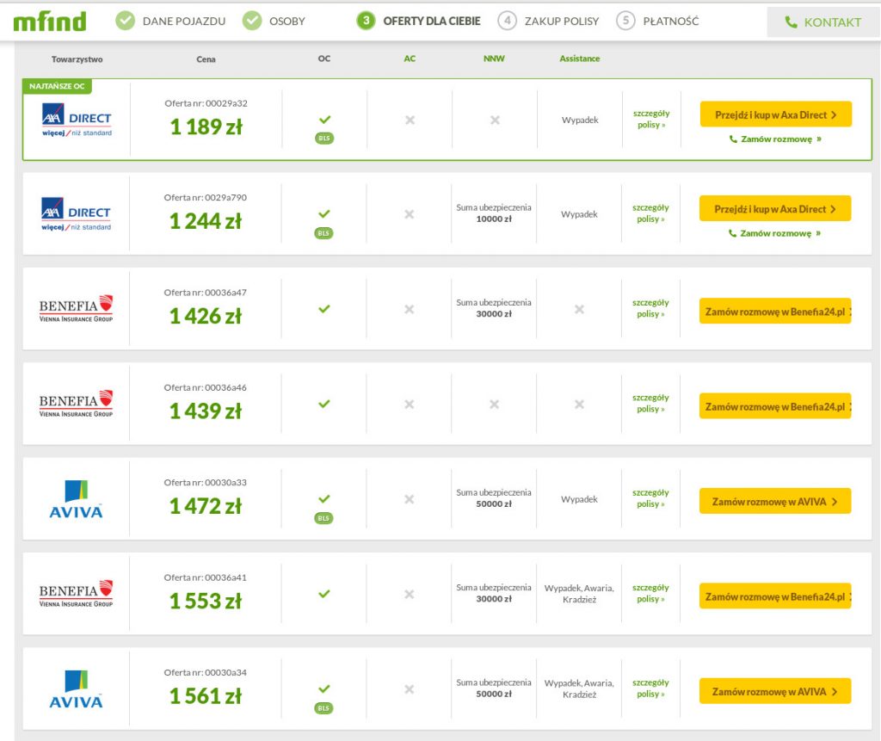The height and width of the screenshot is (741, 881).
Task: View szczegóły polisy for 1 426 zł offer
Action: [x=650, y=309]
